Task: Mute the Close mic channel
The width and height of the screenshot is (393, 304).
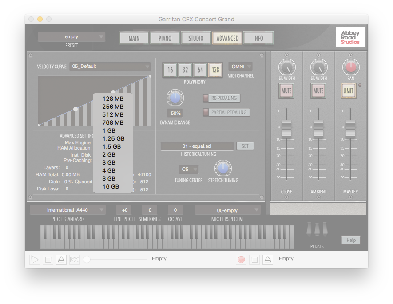Action: tap(286, 91)
